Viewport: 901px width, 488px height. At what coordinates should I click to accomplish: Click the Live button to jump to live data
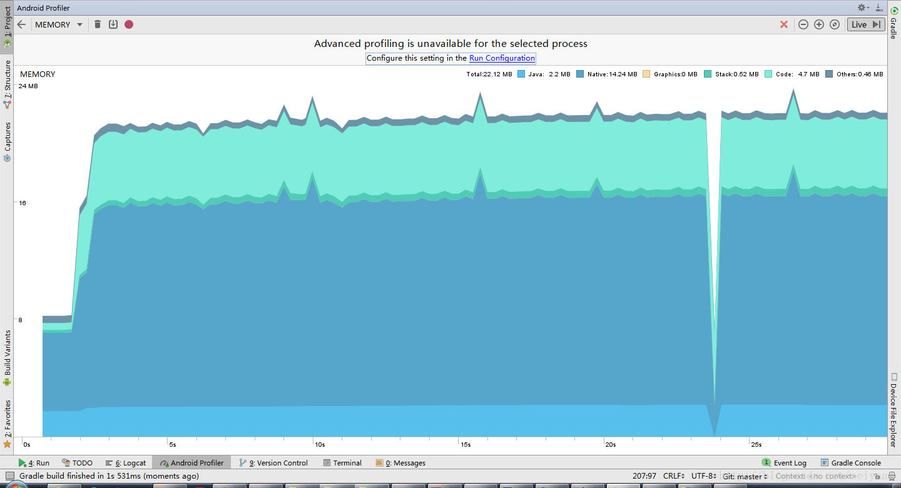click(x=867, y=24)
